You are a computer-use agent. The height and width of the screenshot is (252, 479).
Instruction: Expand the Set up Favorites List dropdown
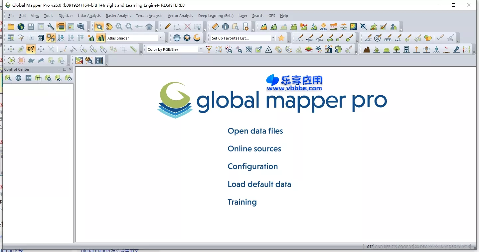click(x=273, y=38)
